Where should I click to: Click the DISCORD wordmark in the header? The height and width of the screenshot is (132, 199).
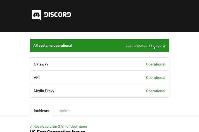(57, 15)
